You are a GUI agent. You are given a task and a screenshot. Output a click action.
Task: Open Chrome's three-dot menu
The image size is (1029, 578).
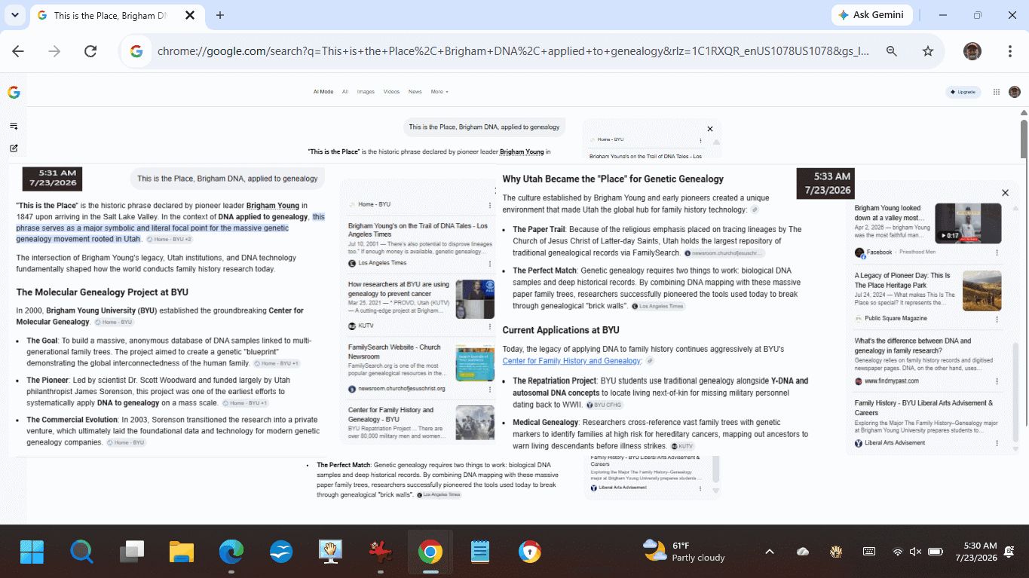coord(1010,51)
